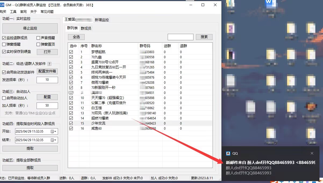Switch to the 群成员 tab
This screenshot has height=183, width=323.
click(x=86, y=28)
